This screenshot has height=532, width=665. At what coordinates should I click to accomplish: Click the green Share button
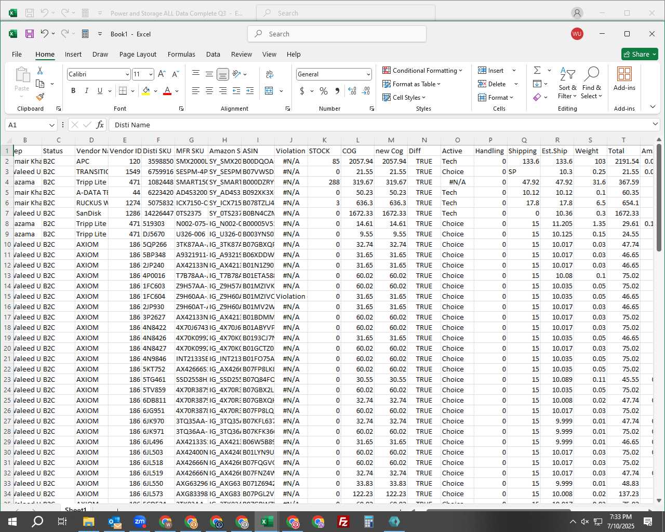click(x=640, y=54)
